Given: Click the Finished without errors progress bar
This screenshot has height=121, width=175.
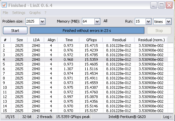Looking at the screenshot, I should pyautogui.click(x=87, y=31).
